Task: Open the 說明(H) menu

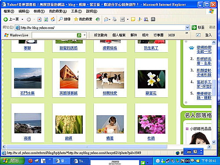Action: 92,11
